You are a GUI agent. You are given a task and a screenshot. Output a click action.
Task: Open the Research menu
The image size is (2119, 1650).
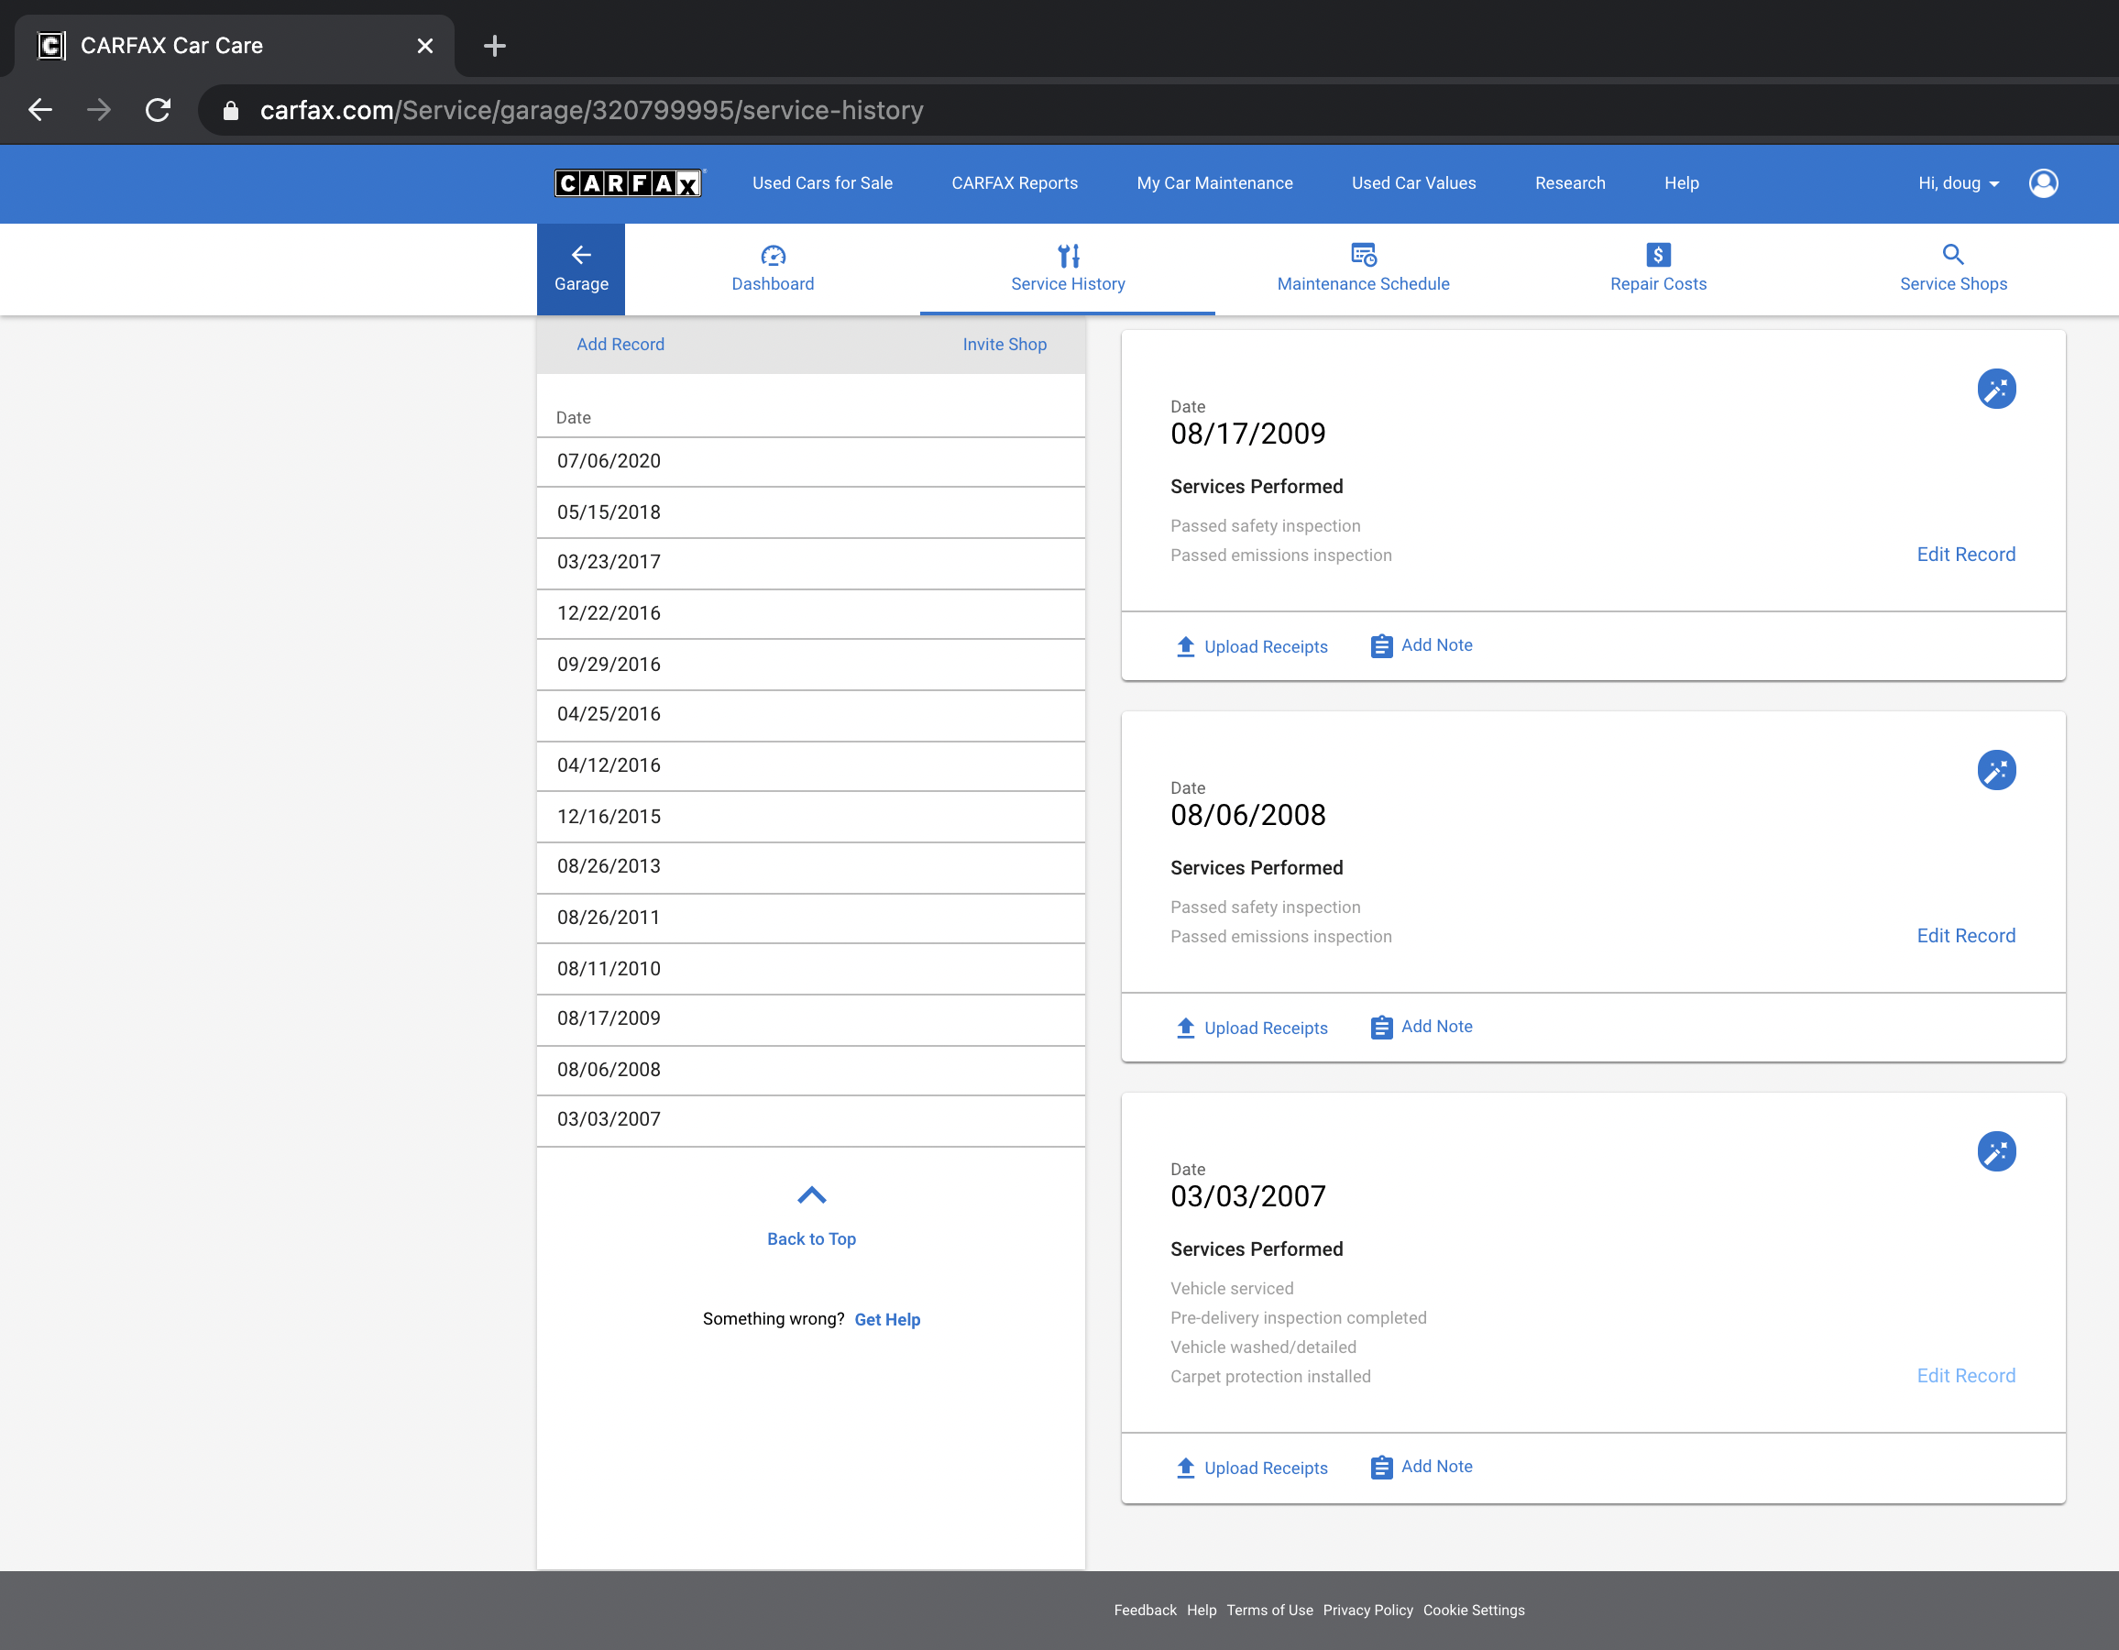coord(1570,183)
